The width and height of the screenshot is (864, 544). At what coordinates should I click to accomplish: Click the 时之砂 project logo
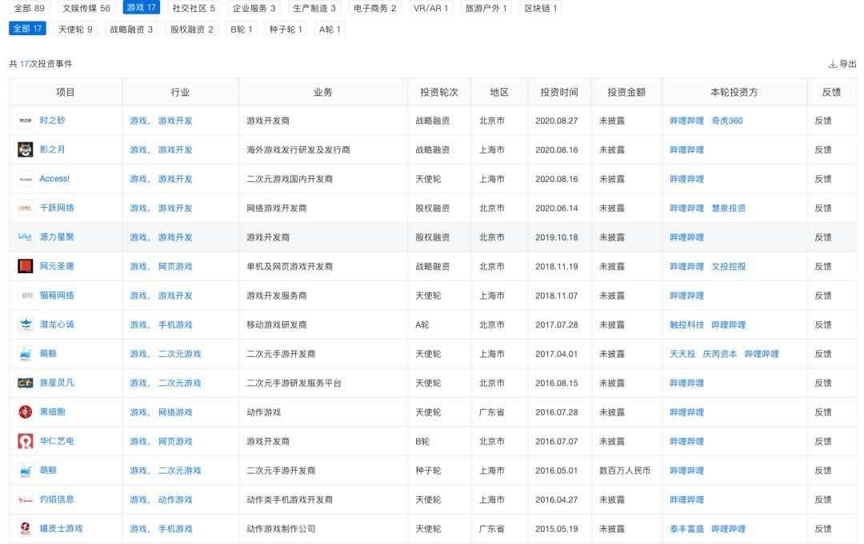pyautogui.click(x=24, y=120)
